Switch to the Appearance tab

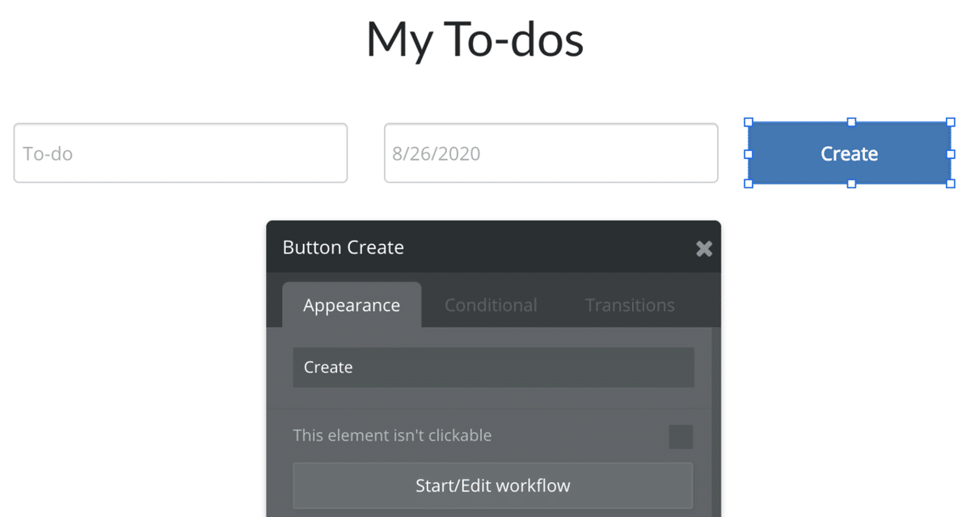[352, 305]
